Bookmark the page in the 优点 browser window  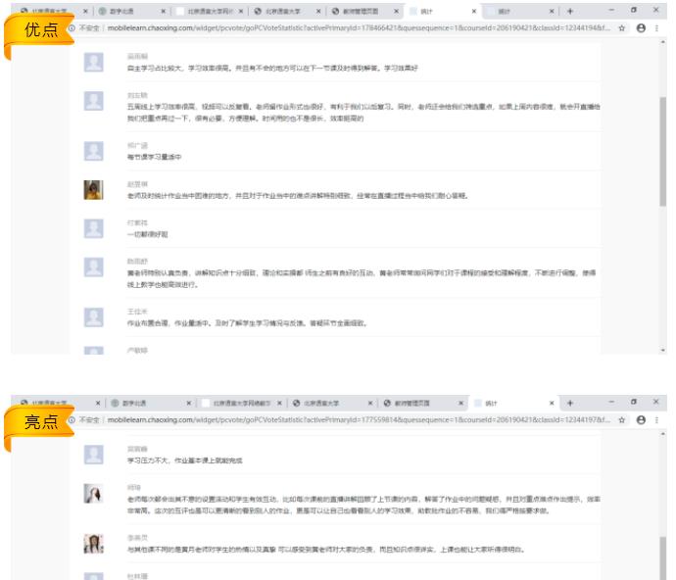tap(622, 28)
